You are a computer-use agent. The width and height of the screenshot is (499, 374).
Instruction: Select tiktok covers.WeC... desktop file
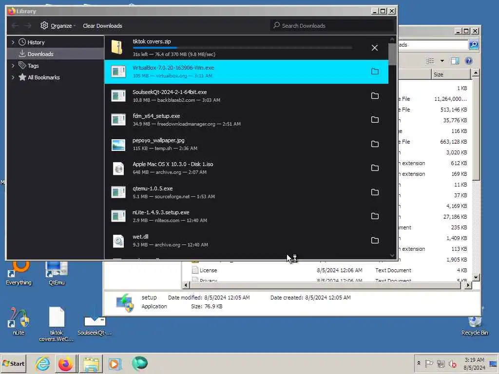tap(57, 324)
